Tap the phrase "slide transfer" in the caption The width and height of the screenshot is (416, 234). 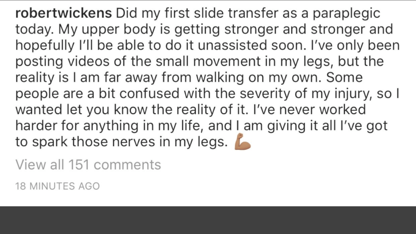[235, 12]
